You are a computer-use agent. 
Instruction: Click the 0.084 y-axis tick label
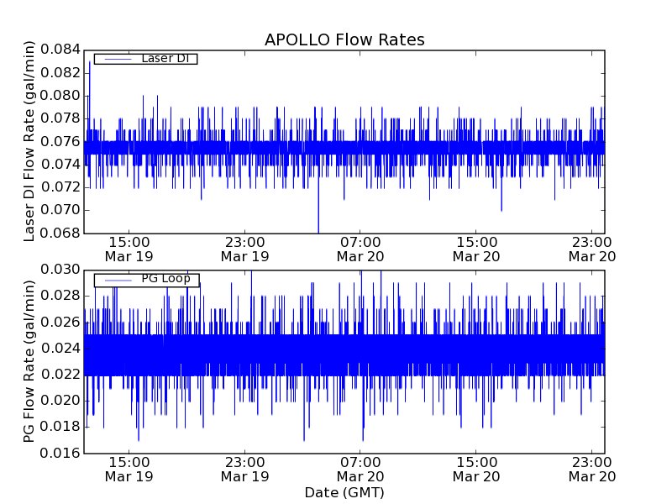60,50
